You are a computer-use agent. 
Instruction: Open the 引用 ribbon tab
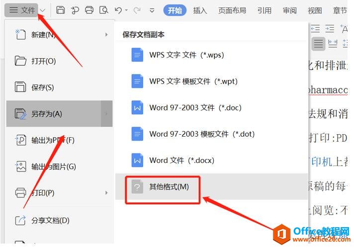click(265, 10)
